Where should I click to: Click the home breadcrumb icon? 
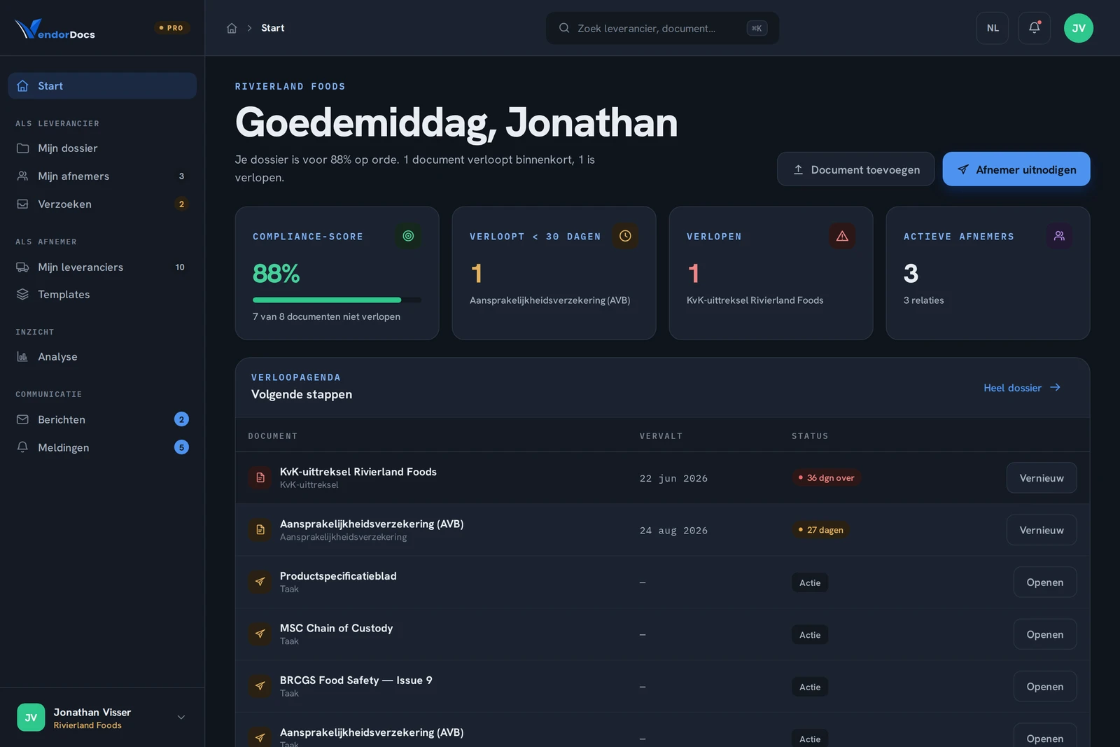point(232,28)
